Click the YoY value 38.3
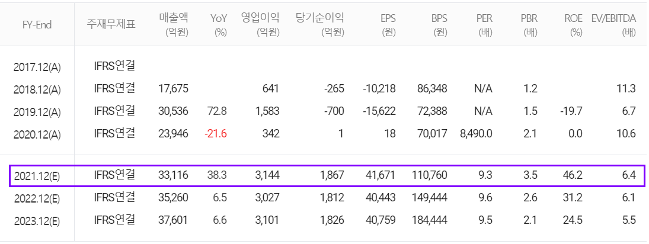The image size is (649, 244). [x=218, y=175]
